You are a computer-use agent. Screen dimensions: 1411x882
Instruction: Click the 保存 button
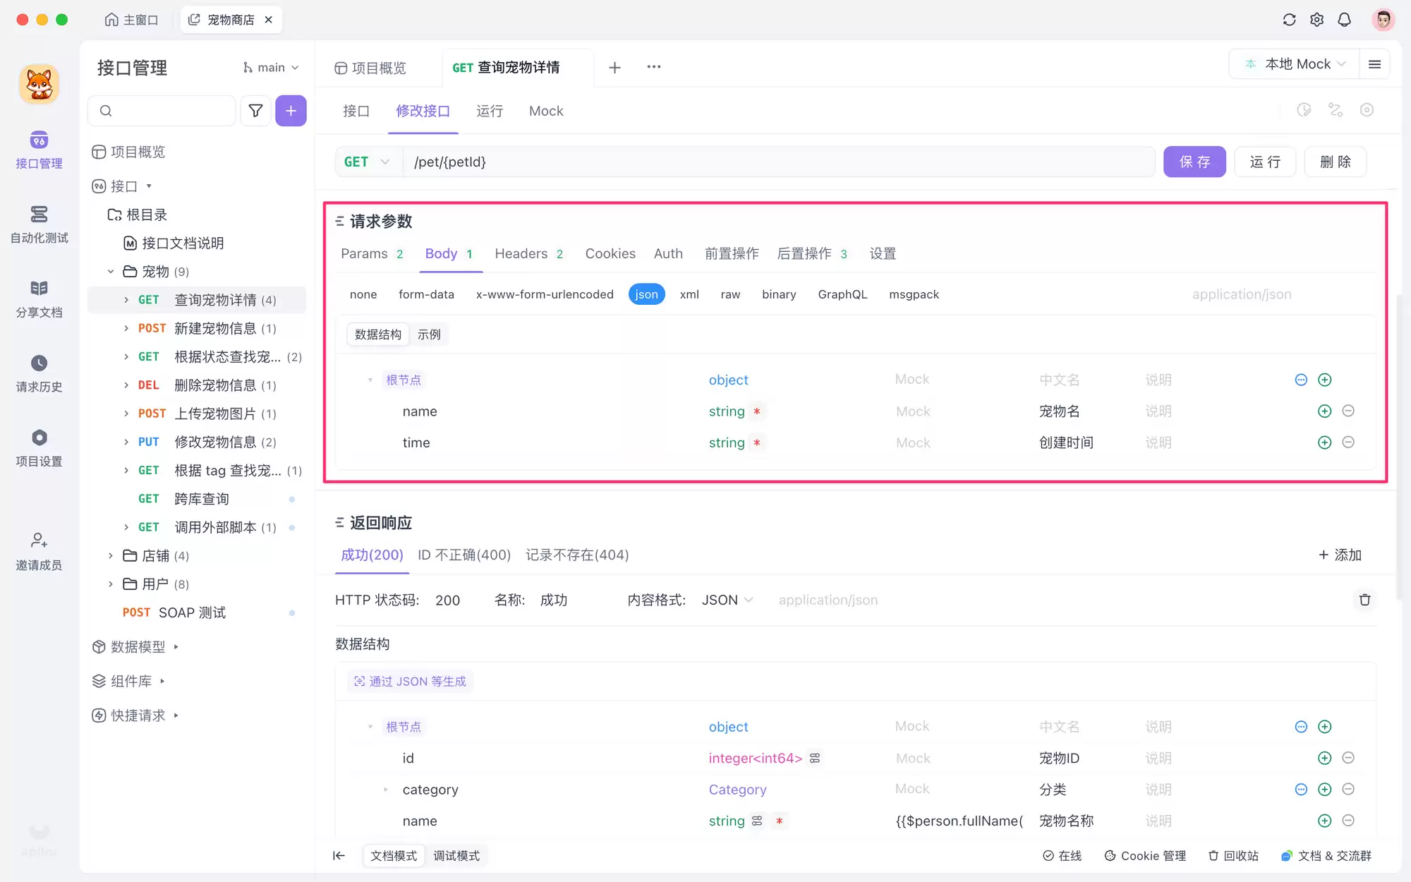pos(1194,162)
